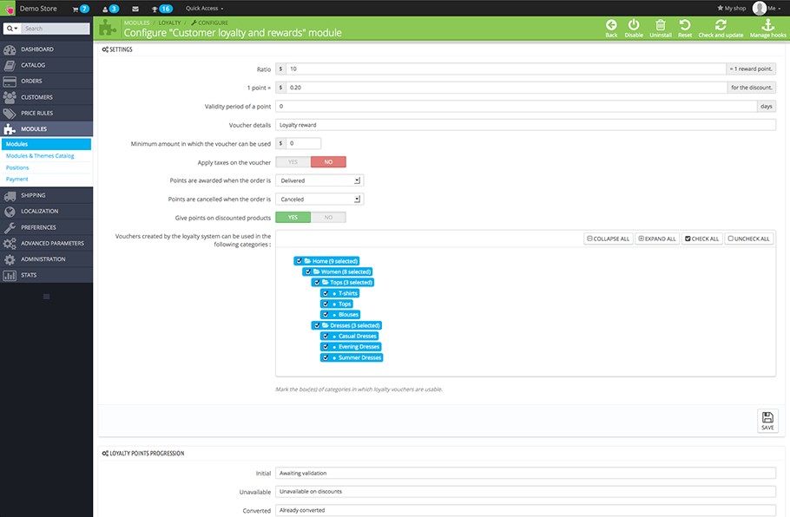This screenshot has height=517, width=790.
Task: Open the Quick Access dropdown menu
Action: (x=205, y=9)
